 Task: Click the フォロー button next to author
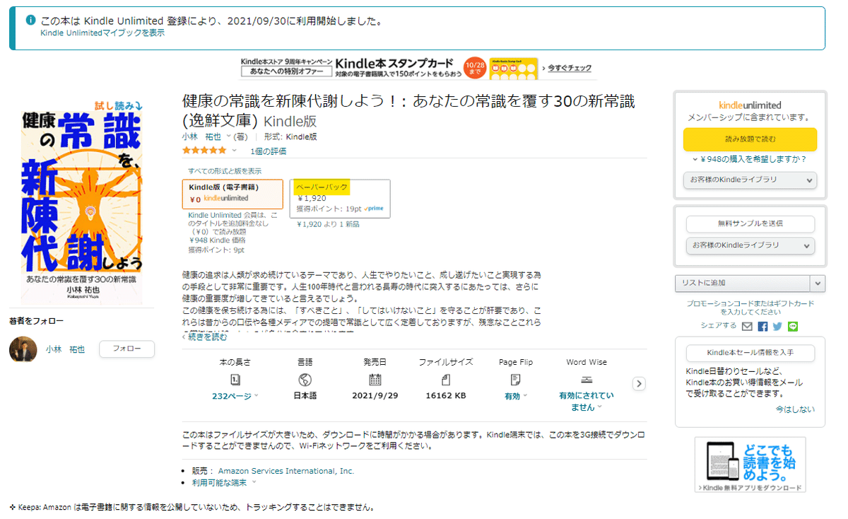coord(126,349)
